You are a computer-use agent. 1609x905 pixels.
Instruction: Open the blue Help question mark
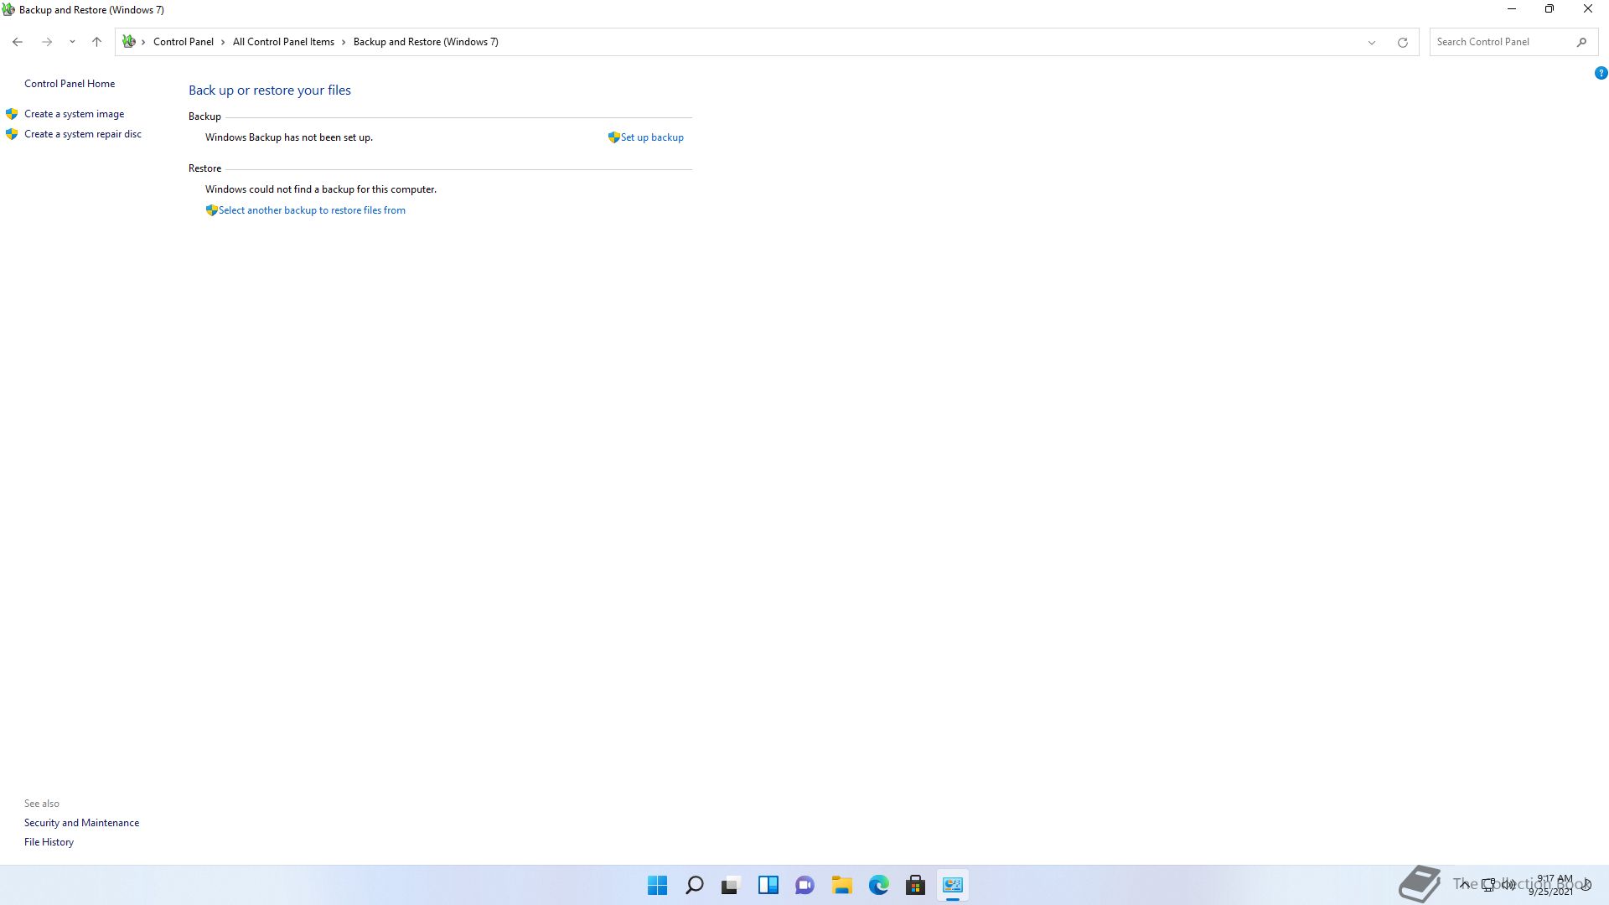[1601, 73]
